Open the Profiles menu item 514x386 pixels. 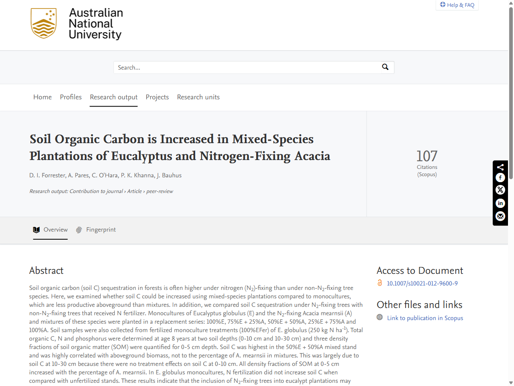click(x=71, y=97)
